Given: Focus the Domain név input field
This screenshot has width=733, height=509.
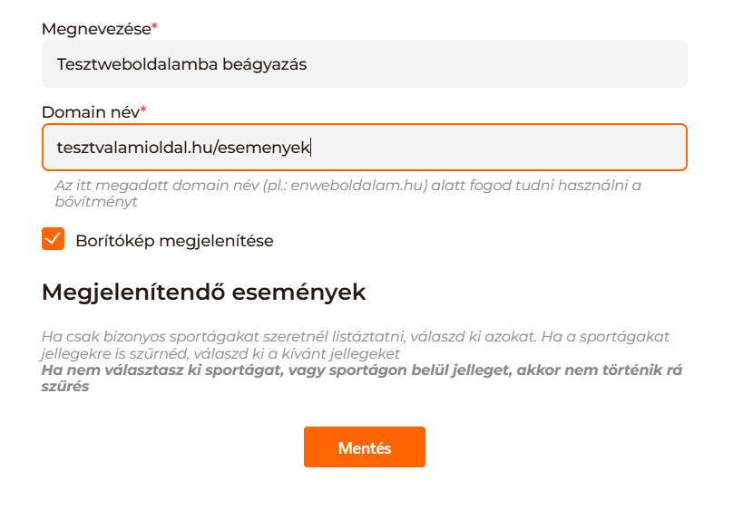Looking at the screenshot, I should point(364,147).
